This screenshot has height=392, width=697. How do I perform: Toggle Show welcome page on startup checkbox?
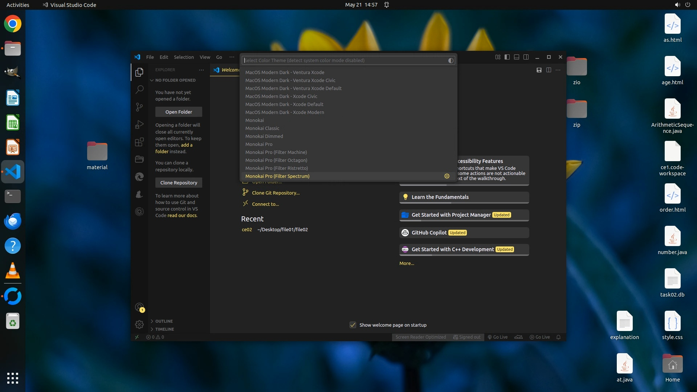click(x=352, y=325)
